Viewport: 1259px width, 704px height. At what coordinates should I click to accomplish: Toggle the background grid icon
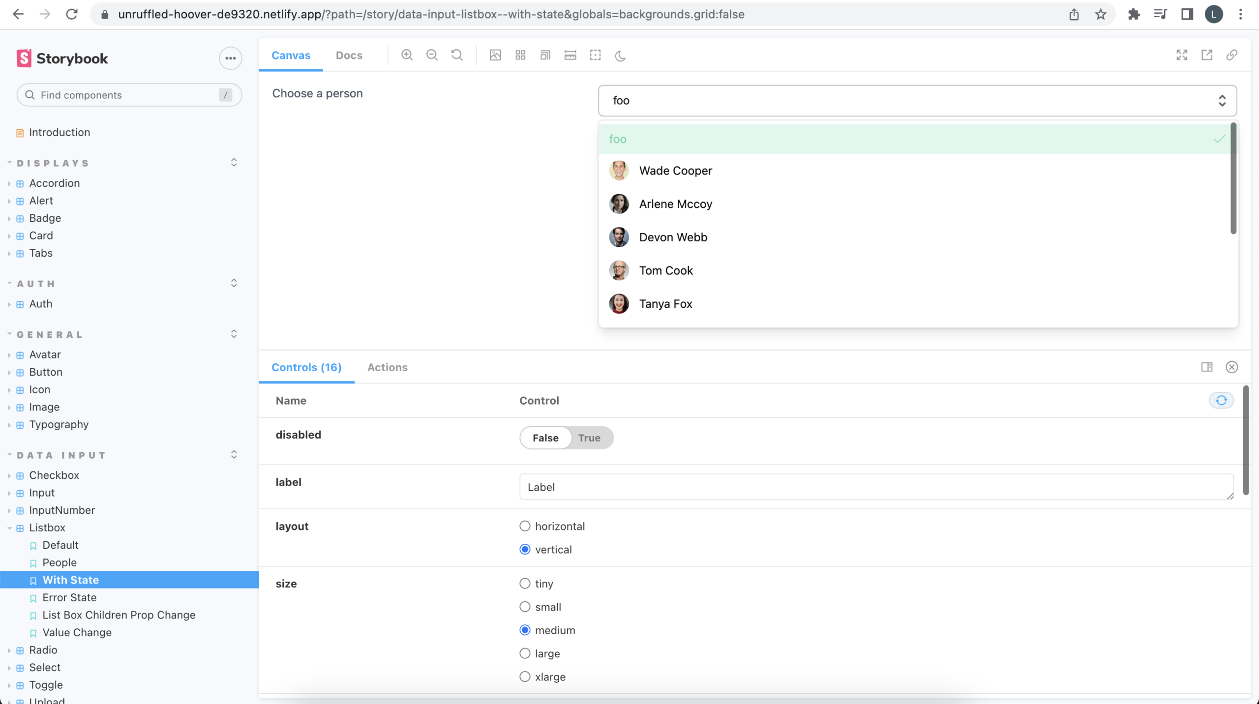tap(520, 55)
